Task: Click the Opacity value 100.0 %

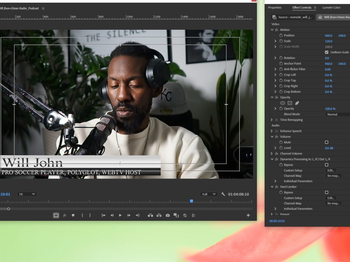Action: [x=330, y=109]
